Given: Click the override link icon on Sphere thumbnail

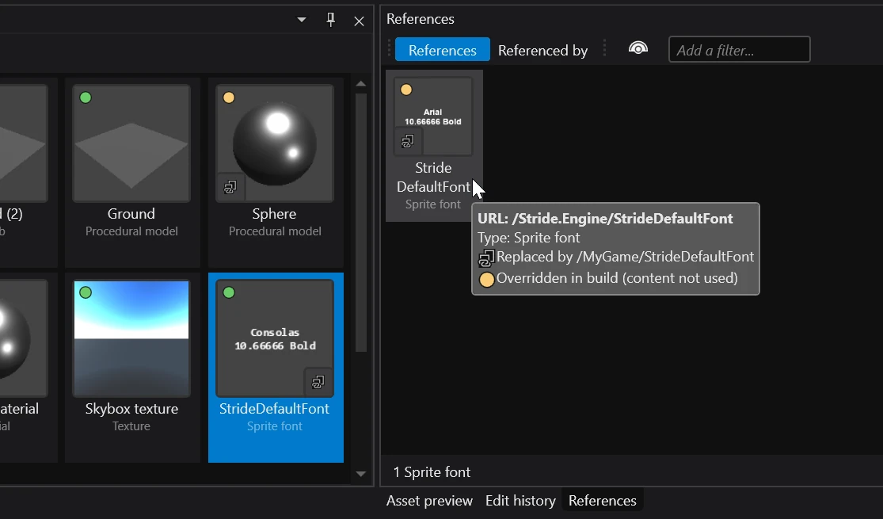Looking at the screenshot, I should pos(230,187).
